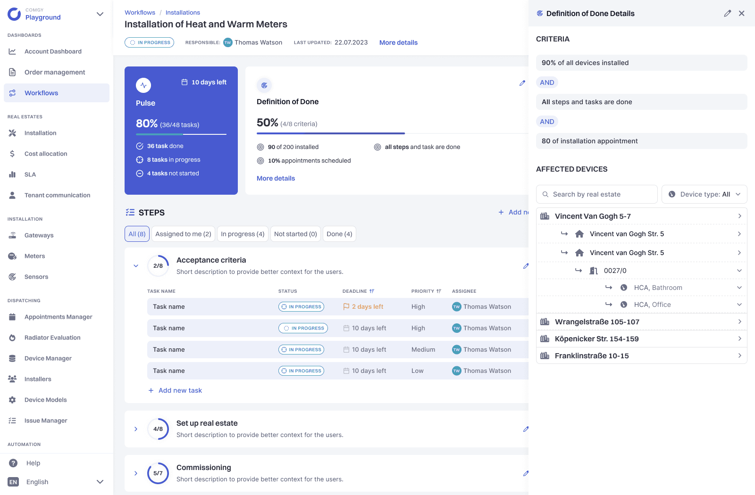Click Thomas Watson responsible avatar
Screen dimensions: 755x495
(228, 42)
